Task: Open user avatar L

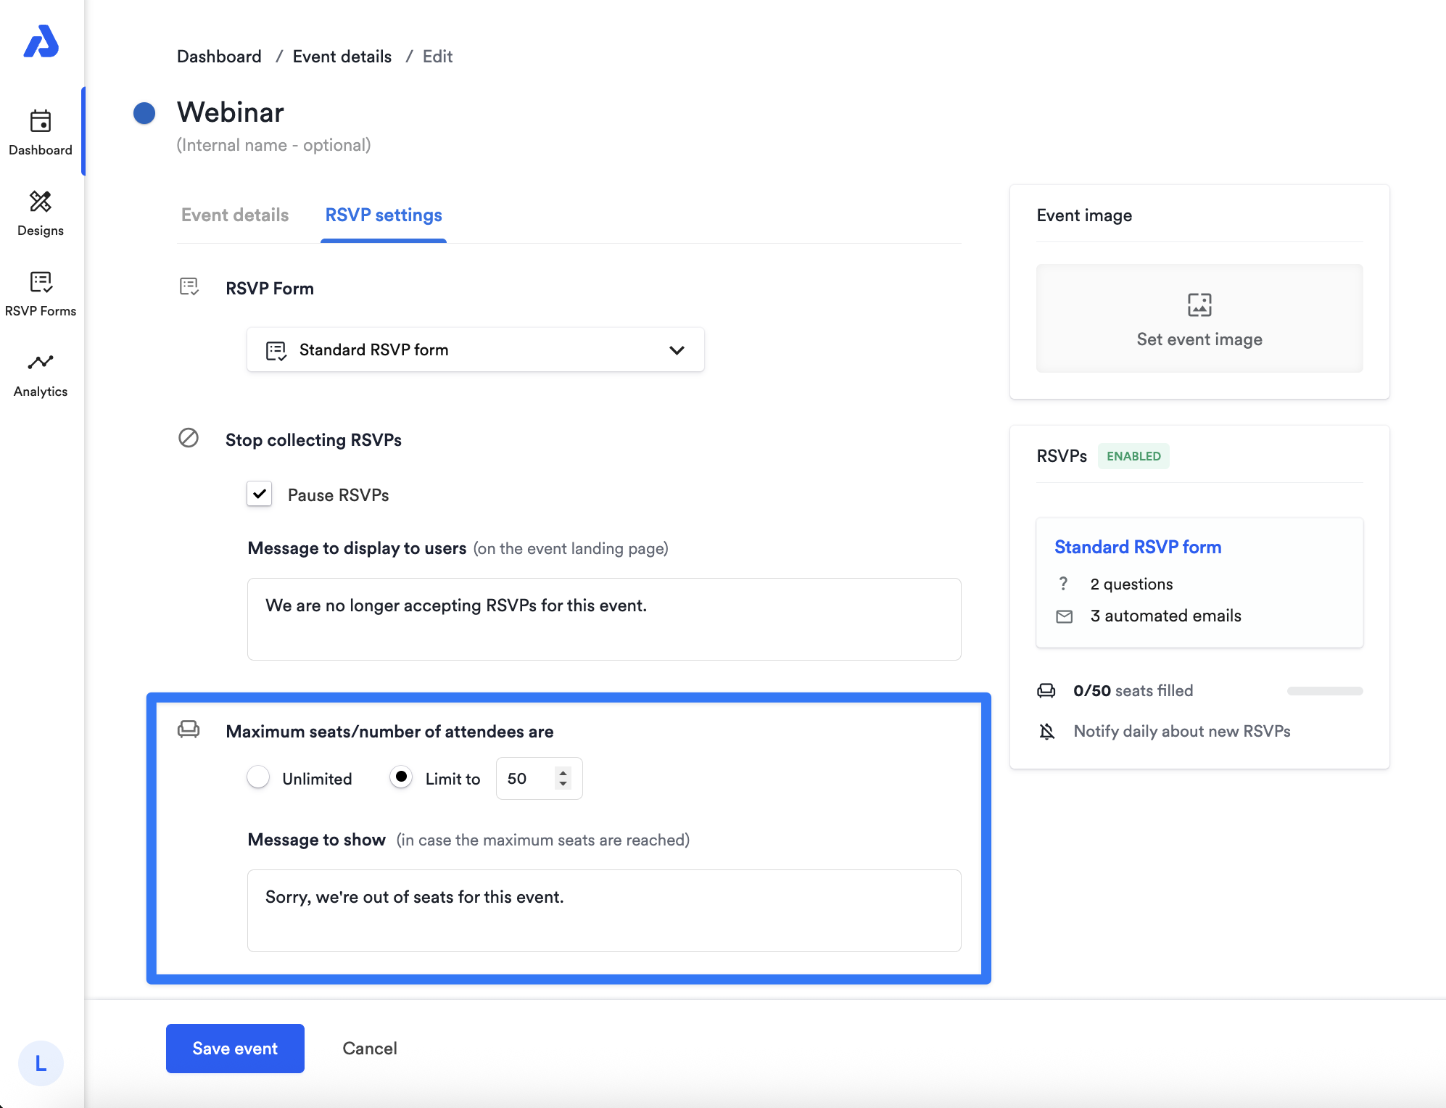Action: (x=41, y=1063)
